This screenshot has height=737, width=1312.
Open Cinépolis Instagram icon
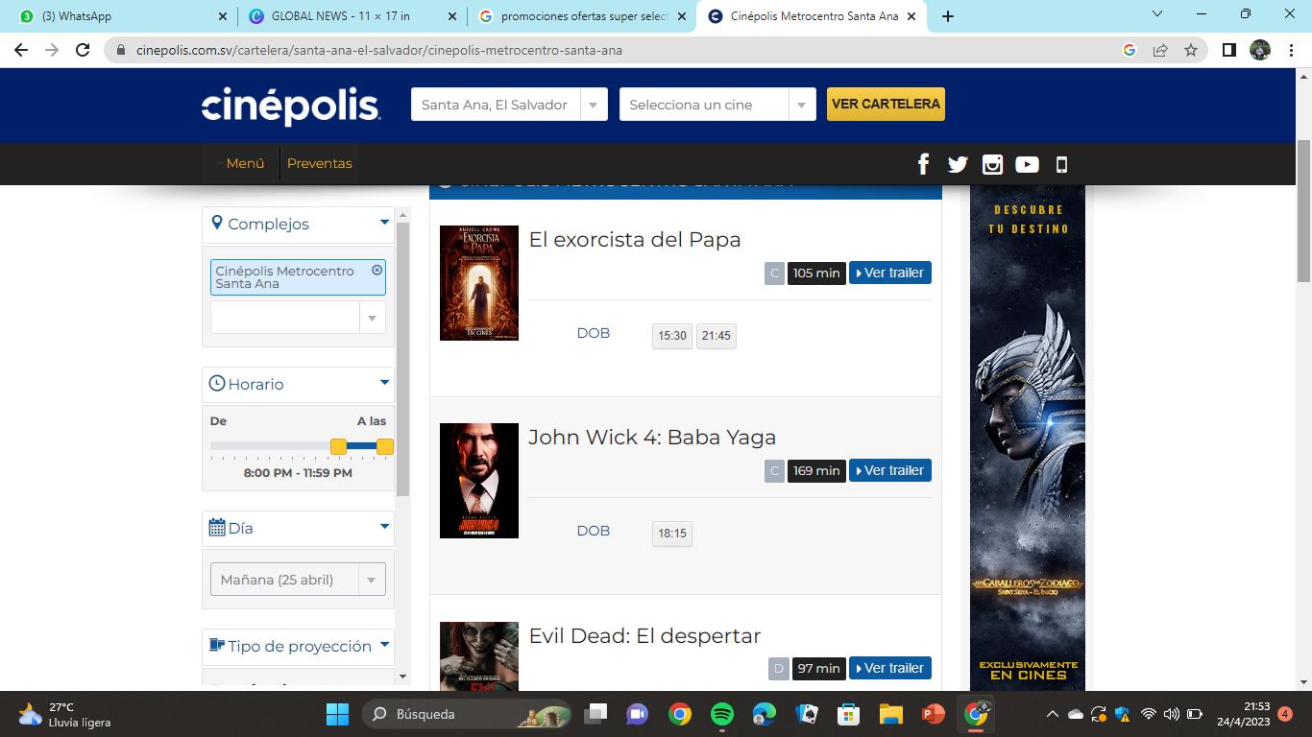(x=992, y=164)
